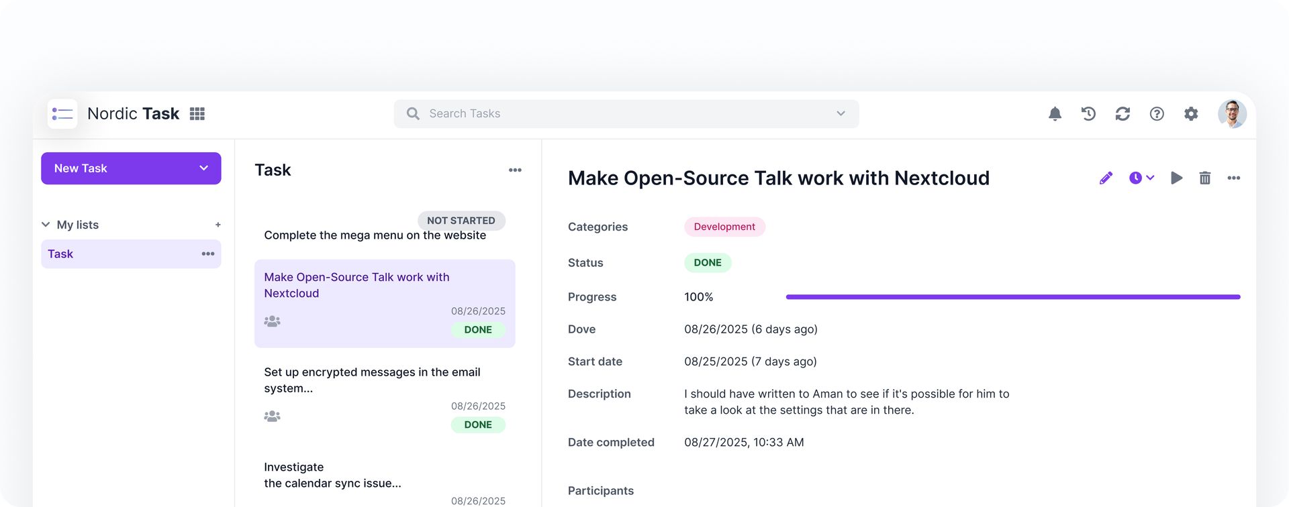The height and width of the screenshot is (507, 1289).
Task: Expand the search options chevron
Action: [x=841, y=114]
